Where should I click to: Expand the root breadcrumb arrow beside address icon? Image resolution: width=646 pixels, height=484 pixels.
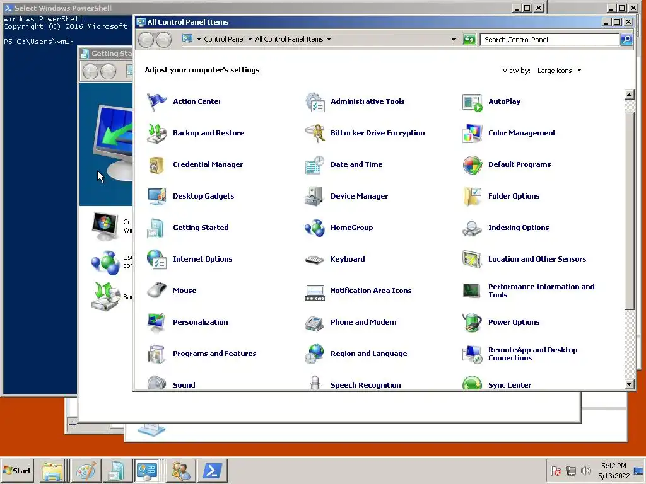pyautogui.click(x=199, y=39)
